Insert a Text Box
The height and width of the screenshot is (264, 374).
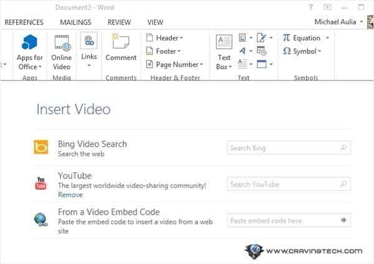click(x=224, y=52)
